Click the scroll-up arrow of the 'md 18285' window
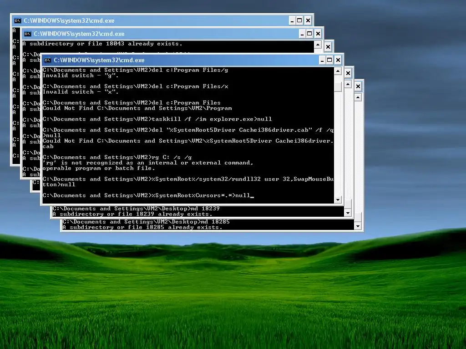Screen dimensions: 466x349 tap(358, 97)
